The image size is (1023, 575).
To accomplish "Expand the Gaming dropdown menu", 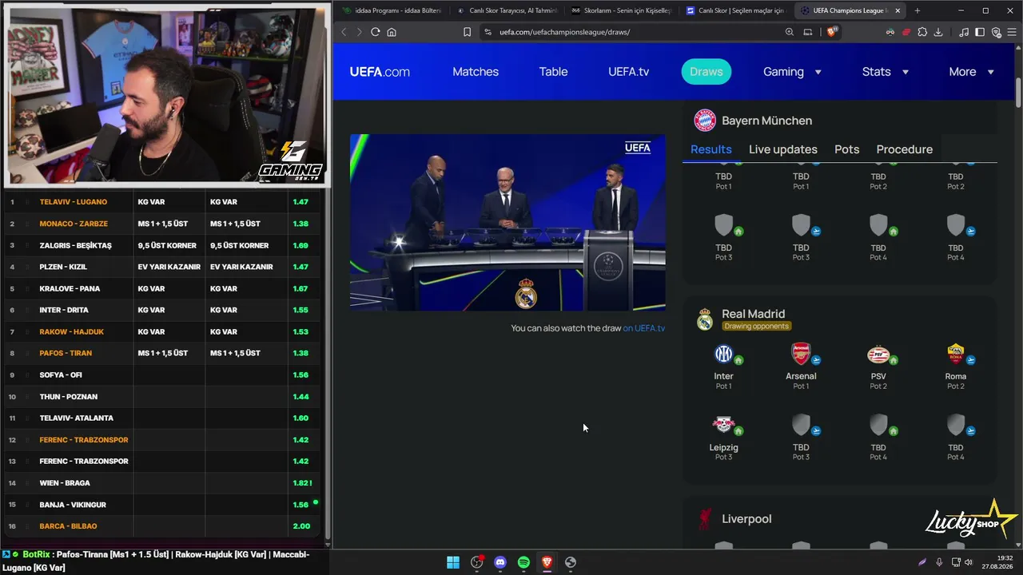I will pyautogui.click(x=792, y=72).
